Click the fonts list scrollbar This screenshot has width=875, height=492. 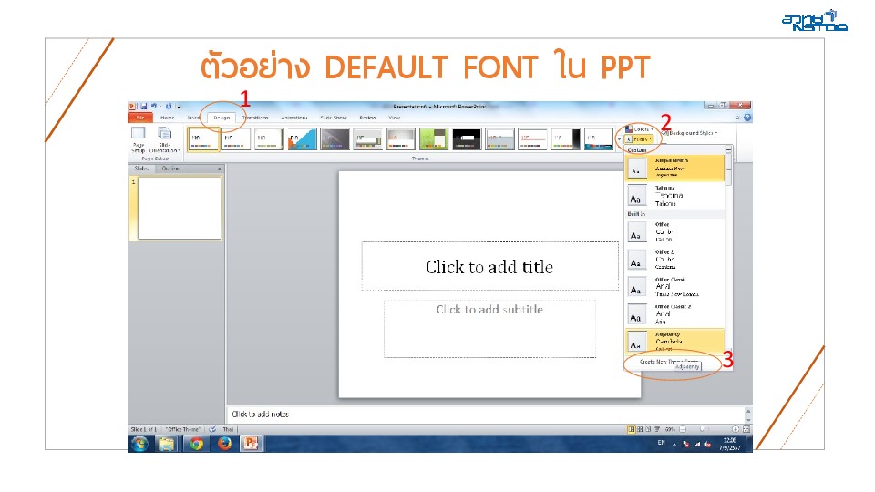(728, 168)
